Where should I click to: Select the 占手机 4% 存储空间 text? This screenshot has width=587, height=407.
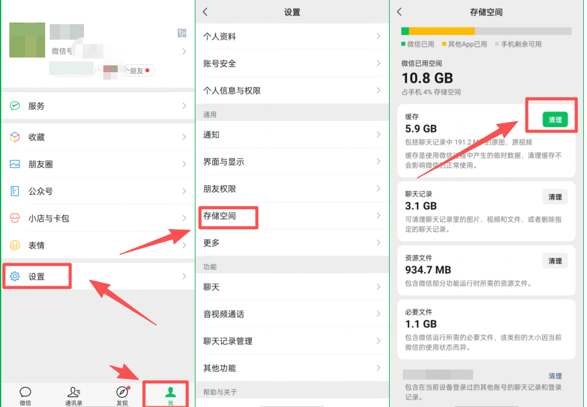(431, 92)
